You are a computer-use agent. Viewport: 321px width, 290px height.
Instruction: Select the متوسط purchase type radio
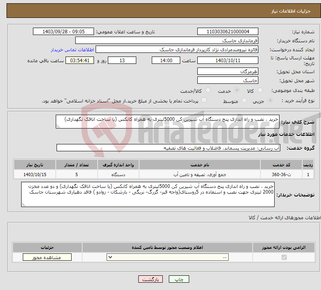(x=244, y=100)
